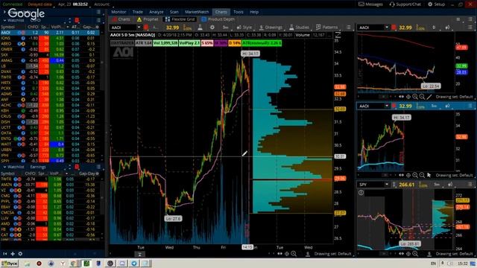Viewport: 477px width, 268px height.
Task: Click the magnifier zoom icon under main chart
Action: 294,254
